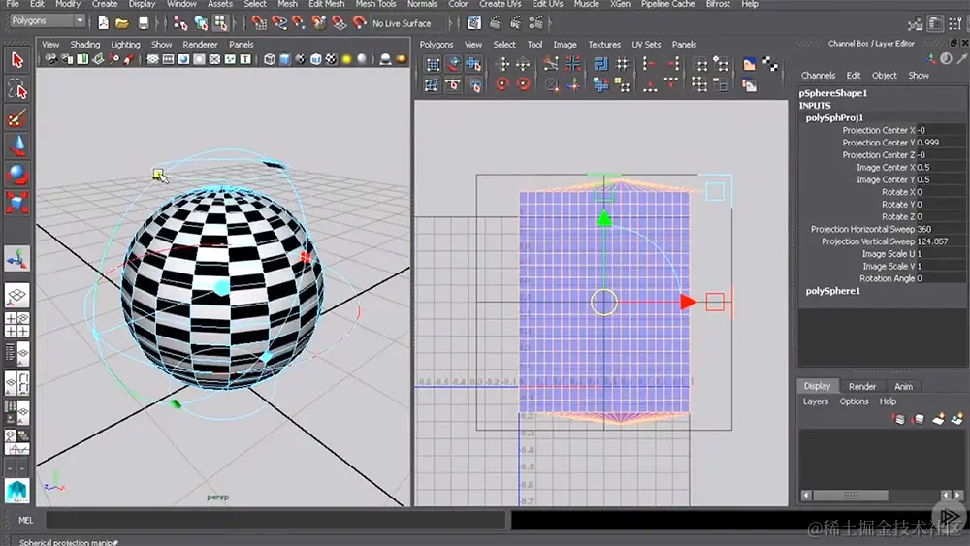Toggle the yellow light bulb lighting icon
The image size is (970, 546).
pos(346,59)
